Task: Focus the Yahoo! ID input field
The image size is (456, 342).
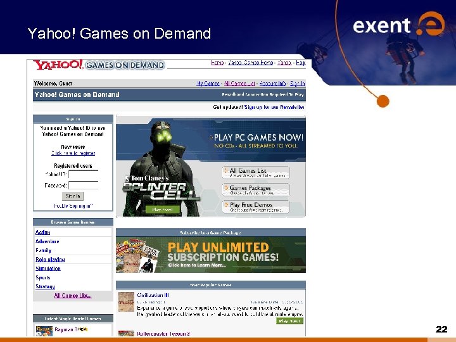Action: [x=83, y=175]
